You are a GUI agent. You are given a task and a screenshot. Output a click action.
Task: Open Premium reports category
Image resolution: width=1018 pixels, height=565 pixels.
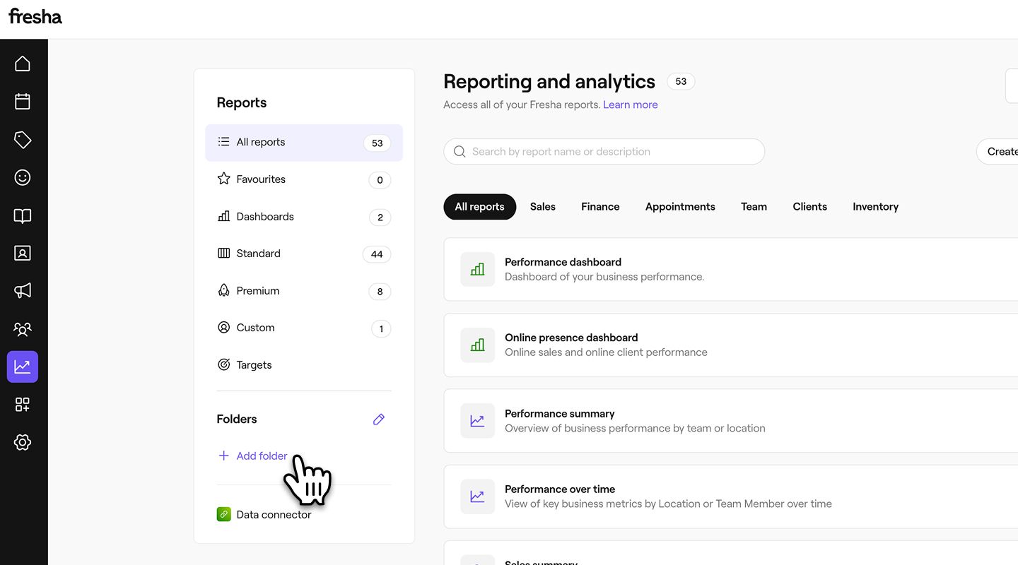(x=257, y=291)
